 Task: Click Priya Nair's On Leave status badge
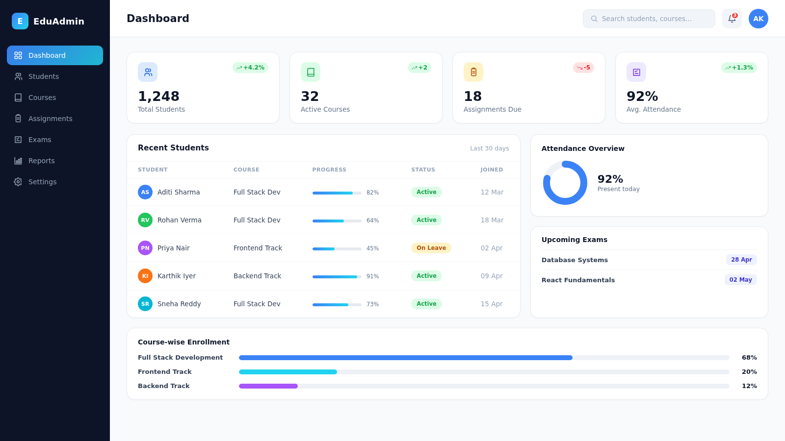431,248
